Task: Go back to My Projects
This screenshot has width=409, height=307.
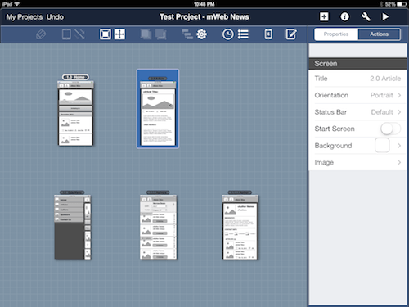Action: pyautogui.click(x=25, y=17)
